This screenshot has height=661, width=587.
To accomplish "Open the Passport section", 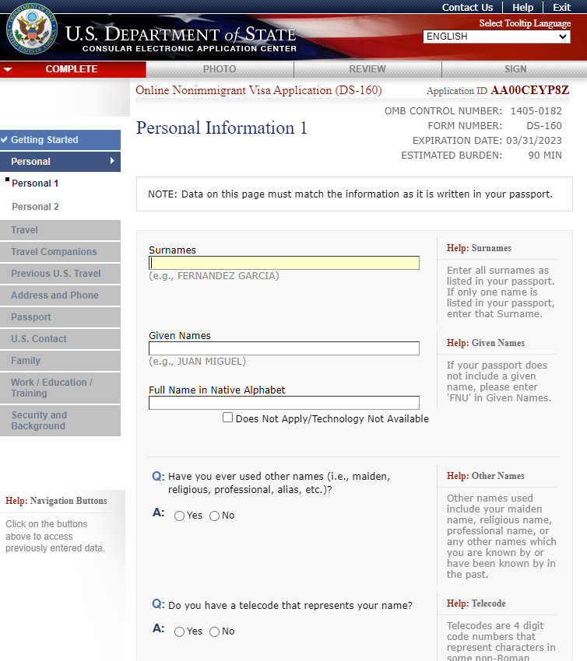I will (x=60, y=317).
